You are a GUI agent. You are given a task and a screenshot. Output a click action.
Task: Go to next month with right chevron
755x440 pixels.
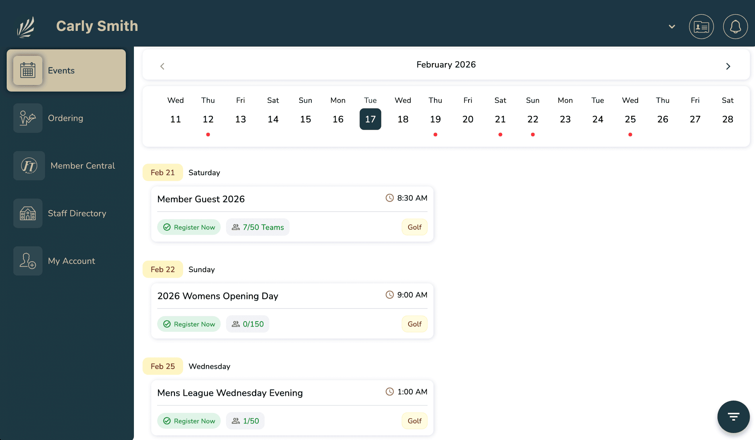pyautogui.click(x=728, y=66)
